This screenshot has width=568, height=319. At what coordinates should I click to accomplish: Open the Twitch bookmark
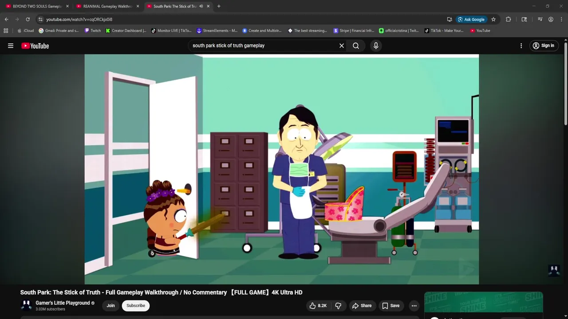coord(93,31)
